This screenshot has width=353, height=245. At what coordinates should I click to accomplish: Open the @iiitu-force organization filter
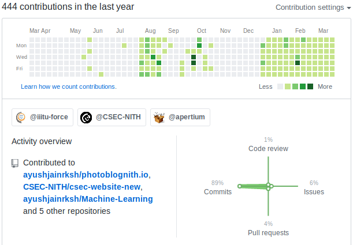(42, 118)
